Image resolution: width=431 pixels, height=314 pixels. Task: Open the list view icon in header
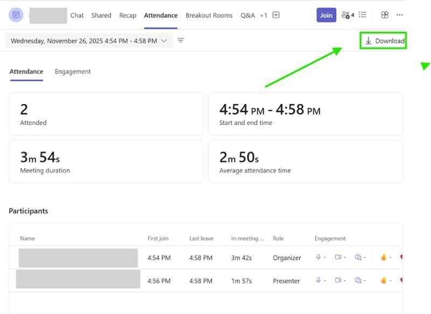click(x=363, y=15)
